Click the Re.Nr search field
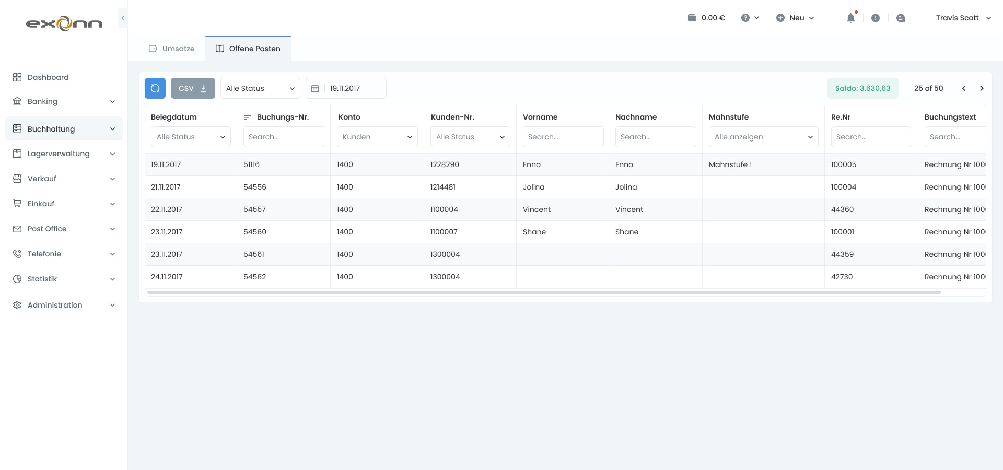This screenshot has height=470, width=1003. tap(871, 137)
